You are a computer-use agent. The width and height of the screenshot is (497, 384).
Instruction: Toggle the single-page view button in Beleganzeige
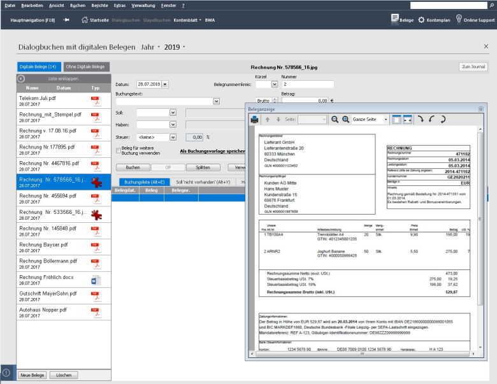click(x=396, y=119)
